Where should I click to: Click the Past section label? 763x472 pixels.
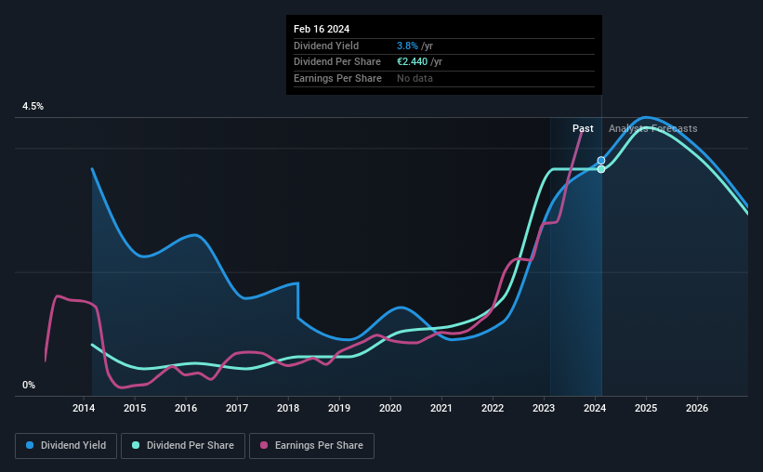(583, 128)
